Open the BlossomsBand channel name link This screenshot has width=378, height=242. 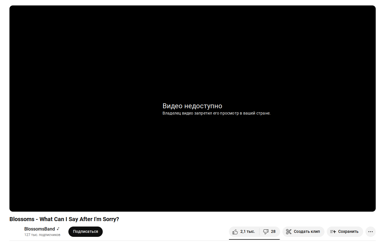[x=39, y=229]
